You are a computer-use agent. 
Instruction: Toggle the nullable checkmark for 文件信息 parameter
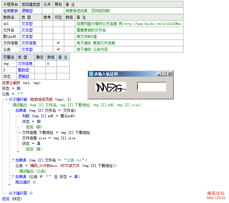pos(58,43)
